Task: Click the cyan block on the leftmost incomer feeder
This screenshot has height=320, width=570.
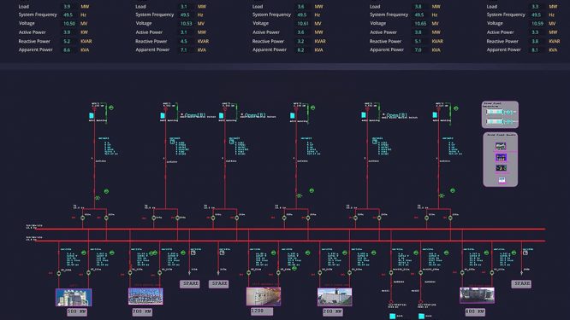Action: point(92,115)
